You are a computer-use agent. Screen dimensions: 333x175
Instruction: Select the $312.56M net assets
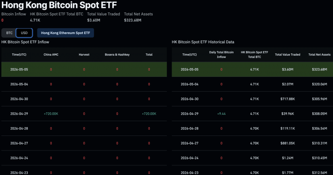click(x=320, y=173)
